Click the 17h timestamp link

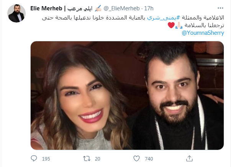pyautogui.click(x=149, y=8)
